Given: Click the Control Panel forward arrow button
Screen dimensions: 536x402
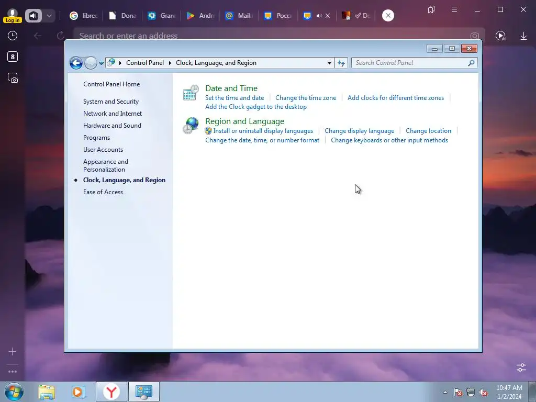Looking at the screenshot, I should pos(91,63).
